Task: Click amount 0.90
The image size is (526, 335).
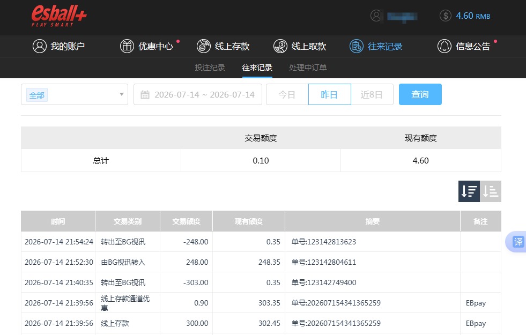Action: [x=201, y=303]
